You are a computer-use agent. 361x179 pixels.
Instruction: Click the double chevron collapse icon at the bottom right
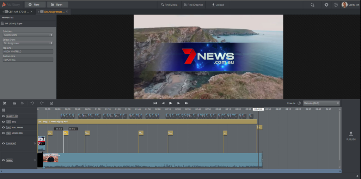[x=357, y=176]
